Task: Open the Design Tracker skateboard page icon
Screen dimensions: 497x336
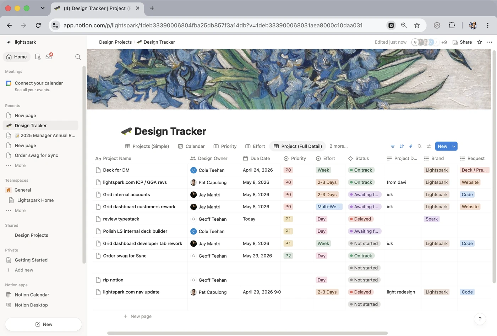Action: [126, 131]
